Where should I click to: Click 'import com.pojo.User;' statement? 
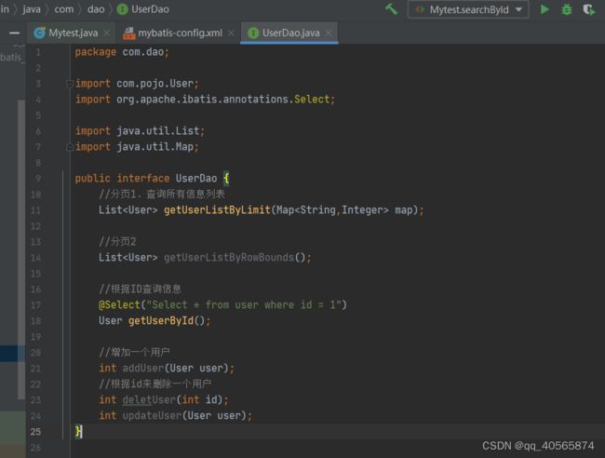point(137,84)
